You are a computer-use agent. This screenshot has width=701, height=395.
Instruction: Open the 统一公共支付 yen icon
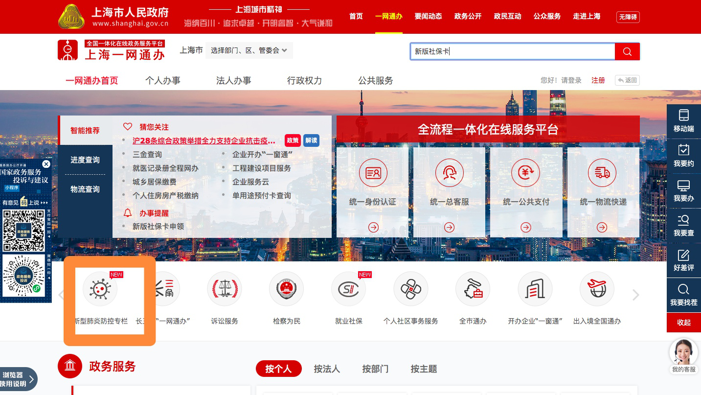point(526,173)
